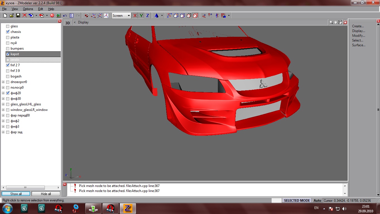Toggle the X axis lock button
The height and width of the screenshot is (214, 380).
tap(135, 16)
